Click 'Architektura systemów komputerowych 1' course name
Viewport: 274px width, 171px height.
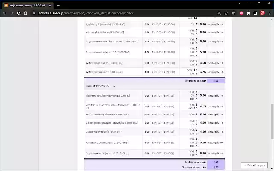113,106
